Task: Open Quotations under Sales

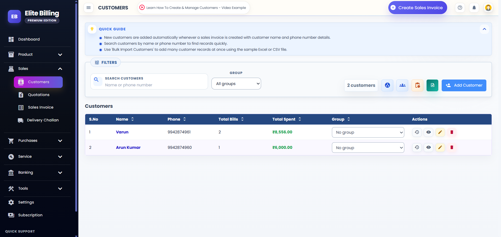Action: (x=38, y=95)
